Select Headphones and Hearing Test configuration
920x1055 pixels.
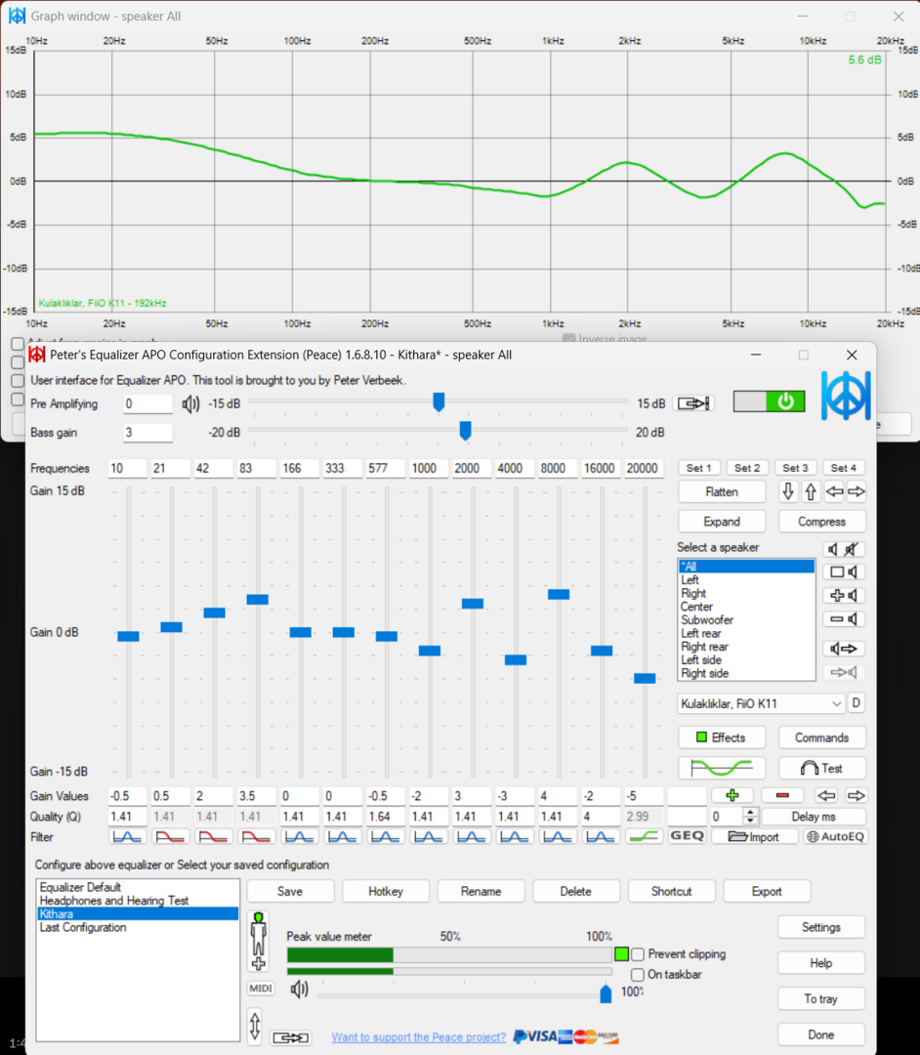[x=137, y=901]
